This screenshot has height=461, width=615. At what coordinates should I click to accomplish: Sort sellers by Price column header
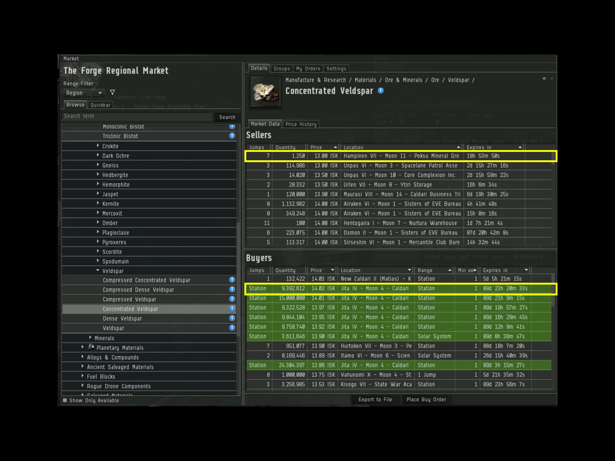[323, 148]
